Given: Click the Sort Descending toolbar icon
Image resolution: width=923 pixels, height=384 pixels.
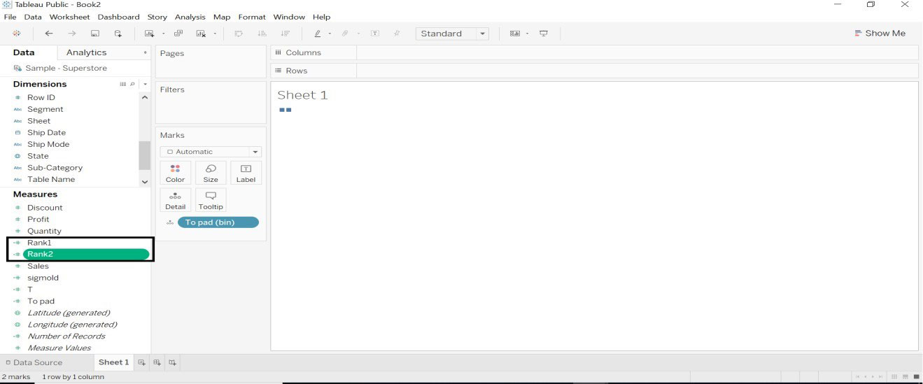Looking at the screenshot, I should click(285, 34).
